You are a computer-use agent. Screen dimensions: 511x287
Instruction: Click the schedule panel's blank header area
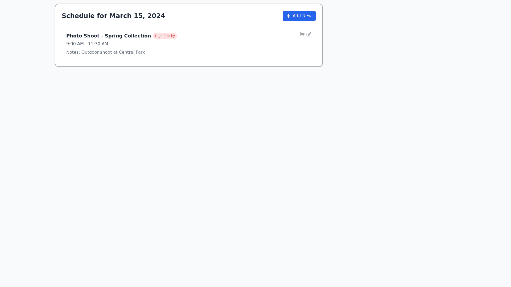[x=224, y=16]
